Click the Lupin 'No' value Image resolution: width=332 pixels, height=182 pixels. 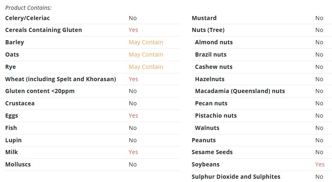click(x=133, y=140)
